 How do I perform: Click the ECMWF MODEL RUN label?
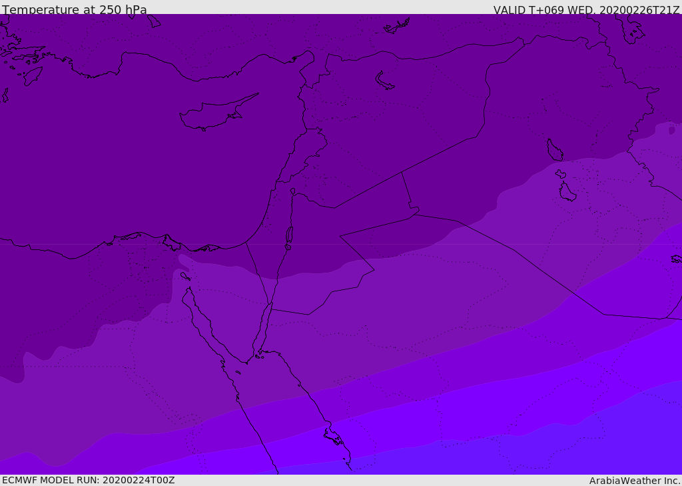[89, 480]
